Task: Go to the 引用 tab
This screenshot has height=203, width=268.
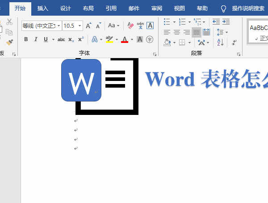Action: [x=111, y=8]
